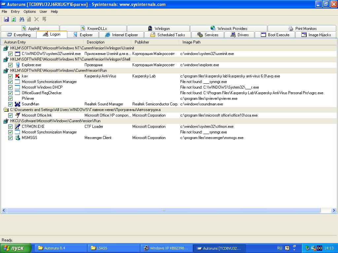The height and width of the screenshot is (253, 338).
Task: Click the language help icon in tray
Action: point(287,248)
